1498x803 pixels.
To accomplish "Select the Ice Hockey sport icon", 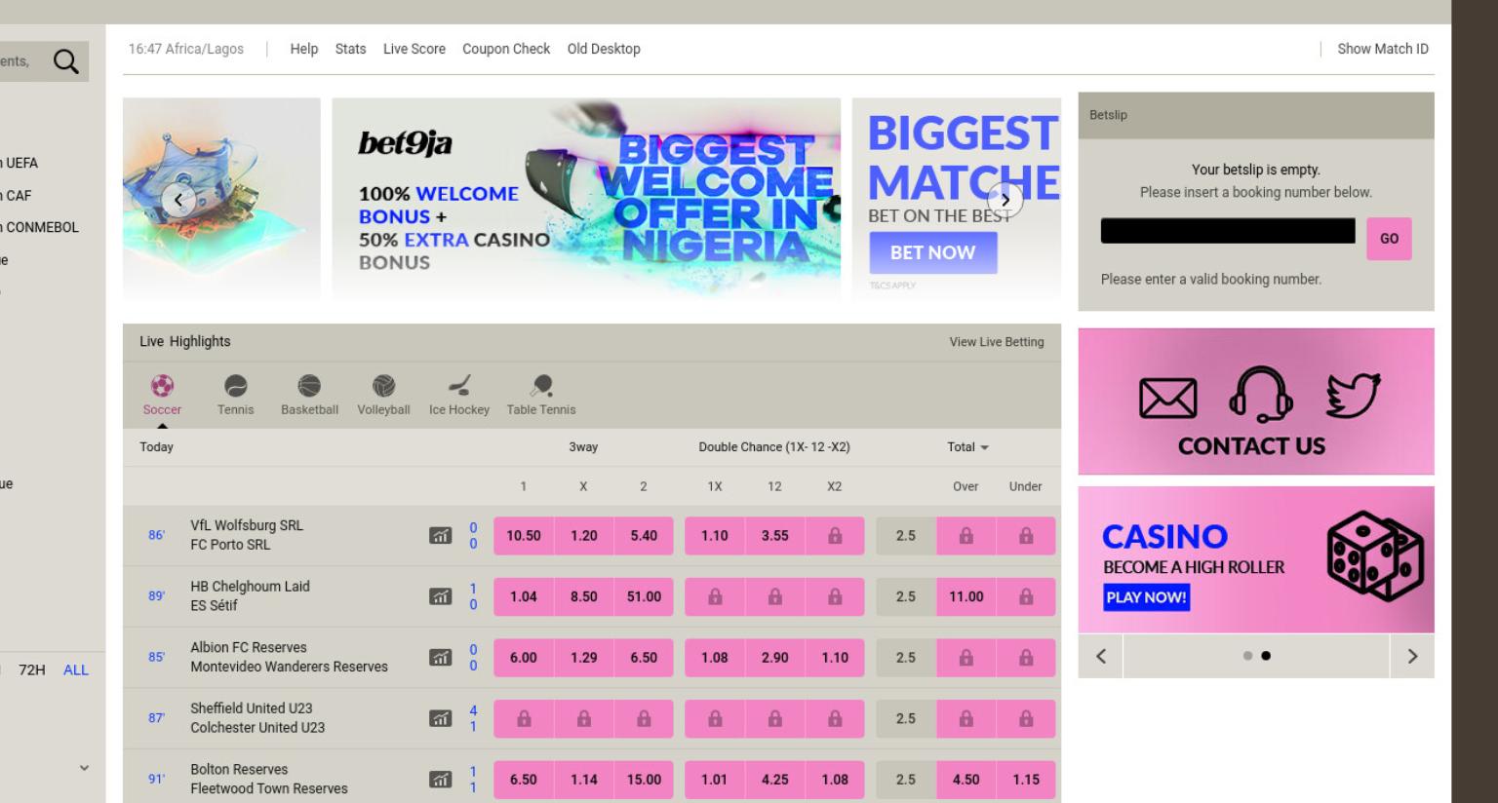I will coord(459,386).
